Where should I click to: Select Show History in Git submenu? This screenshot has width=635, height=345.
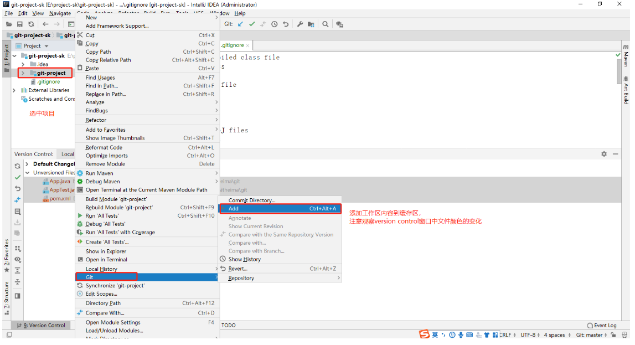[x=280, y=259]
